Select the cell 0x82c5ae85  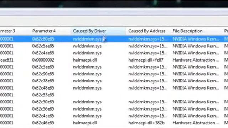click(43, 46)
